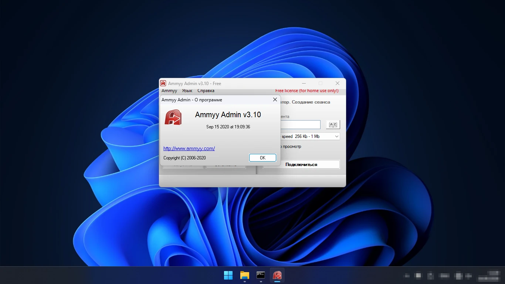Click "Sep 15 2020 at 19:09:36" build date

[x=228, y=127]
